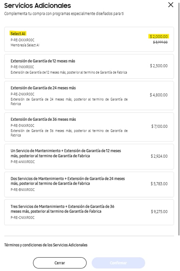Close the Servicios Adicionales dialog with X

(171, 5)
